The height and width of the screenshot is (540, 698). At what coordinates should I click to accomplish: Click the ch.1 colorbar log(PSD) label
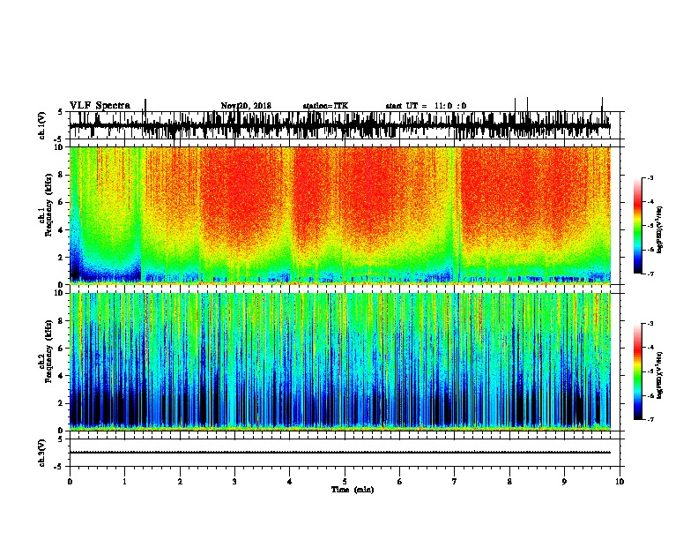[659, 229]
